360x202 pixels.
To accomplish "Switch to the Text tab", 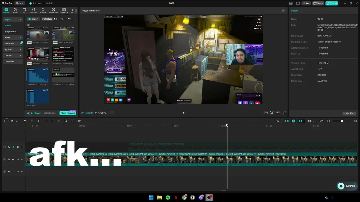I will coord(24,11).
